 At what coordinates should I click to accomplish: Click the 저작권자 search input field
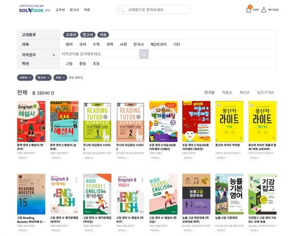point(100,54)
